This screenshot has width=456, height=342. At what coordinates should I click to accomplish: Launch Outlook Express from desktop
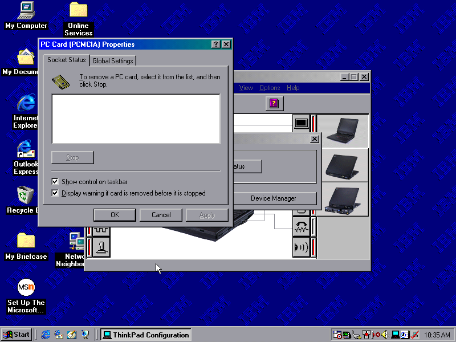tap(25, 156)
